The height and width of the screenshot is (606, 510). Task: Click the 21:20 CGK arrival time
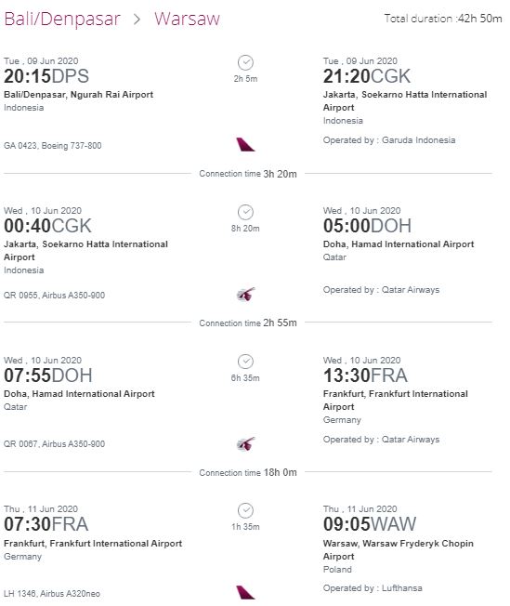click(x=367, y=76)
